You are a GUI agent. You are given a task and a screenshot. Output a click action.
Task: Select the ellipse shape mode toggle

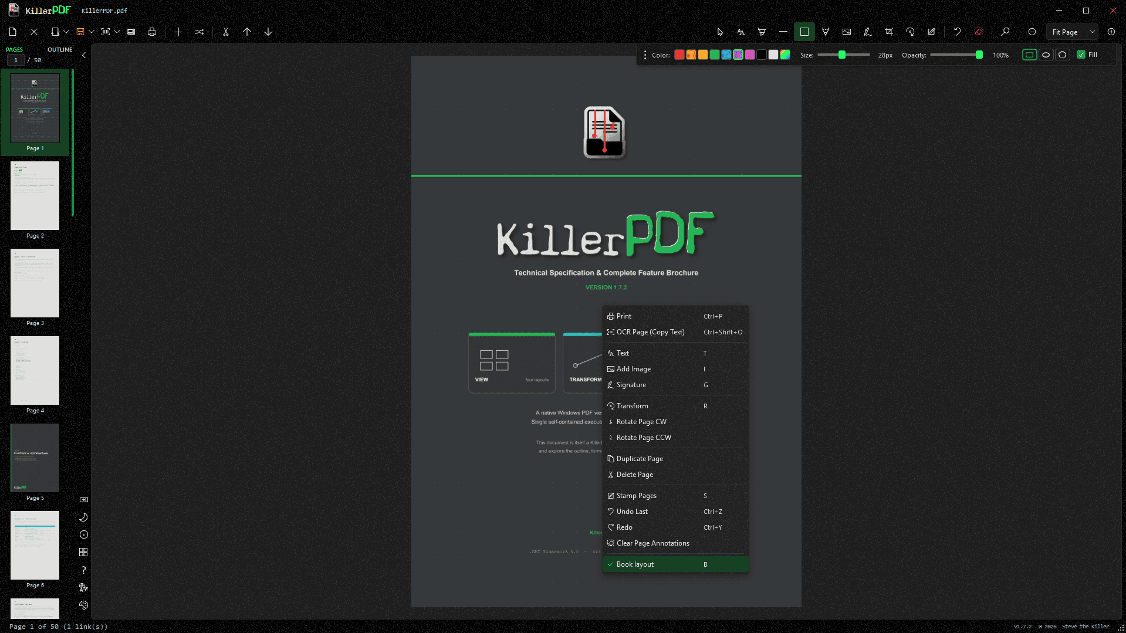(1046, 55)
